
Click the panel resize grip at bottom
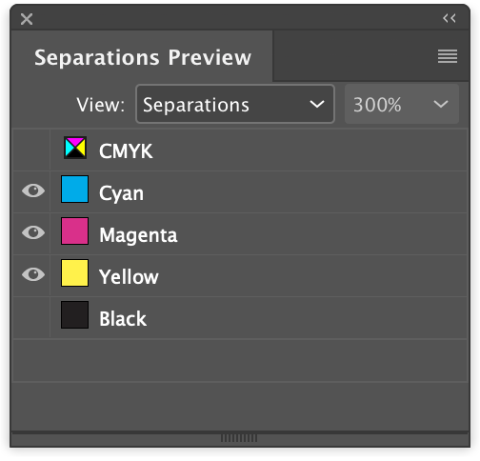coord(239,438)
